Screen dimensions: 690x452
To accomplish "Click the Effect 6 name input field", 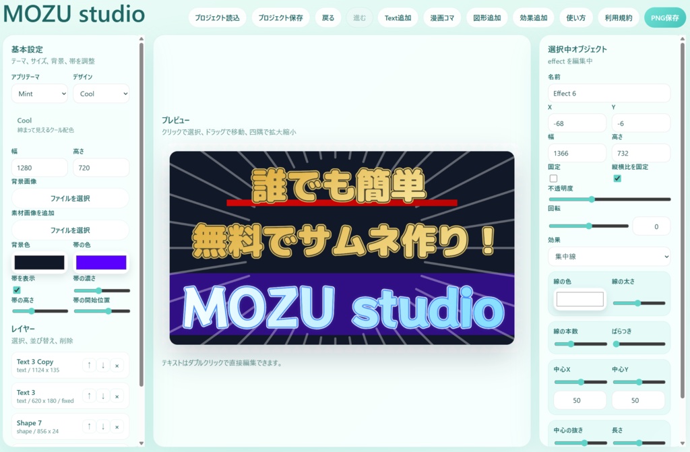I will 608,93.
